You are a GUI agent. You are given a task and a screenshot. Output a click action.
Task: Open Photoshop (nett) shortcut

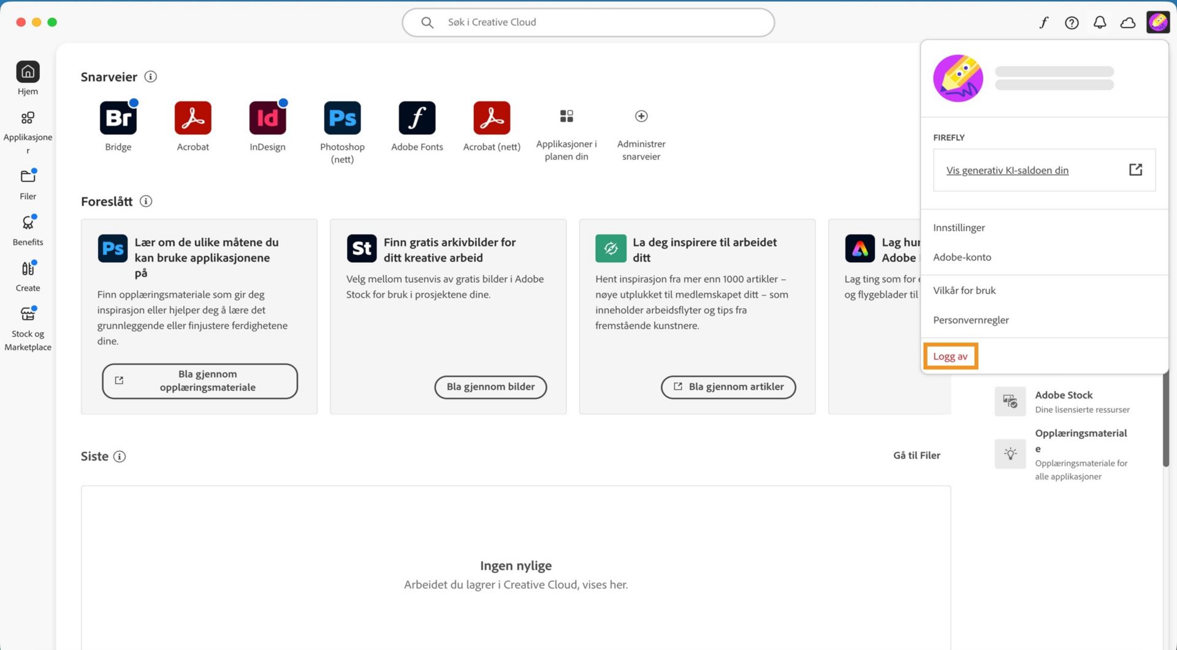342,118
